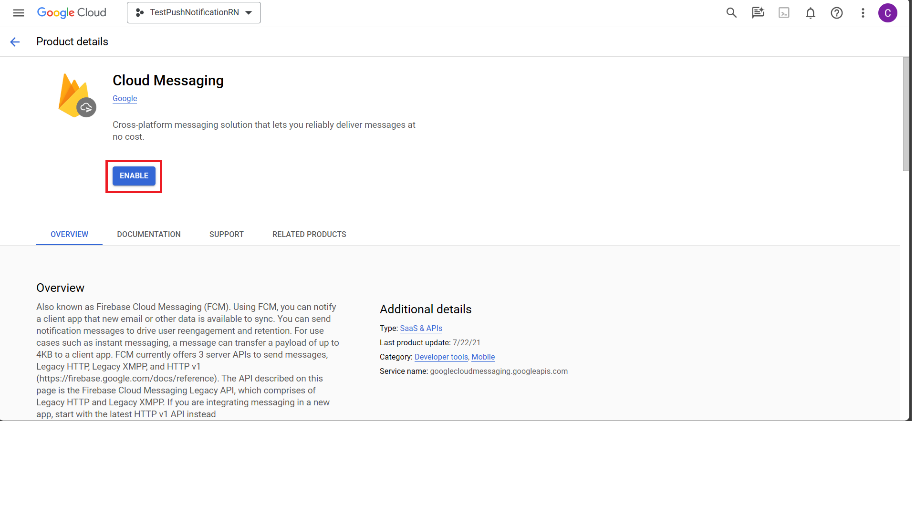Viewport: 916px width, 515px height.
Task: Click the Cloud Messaging Firebase logo
Action: (x=77, y=95)
